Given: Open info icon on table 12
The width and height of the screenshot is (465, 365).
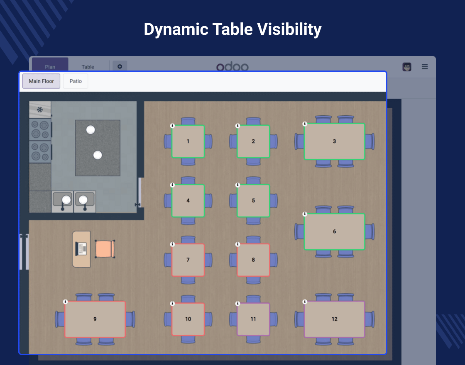Looking at the screenshot, I should click(x=305, y=302).
